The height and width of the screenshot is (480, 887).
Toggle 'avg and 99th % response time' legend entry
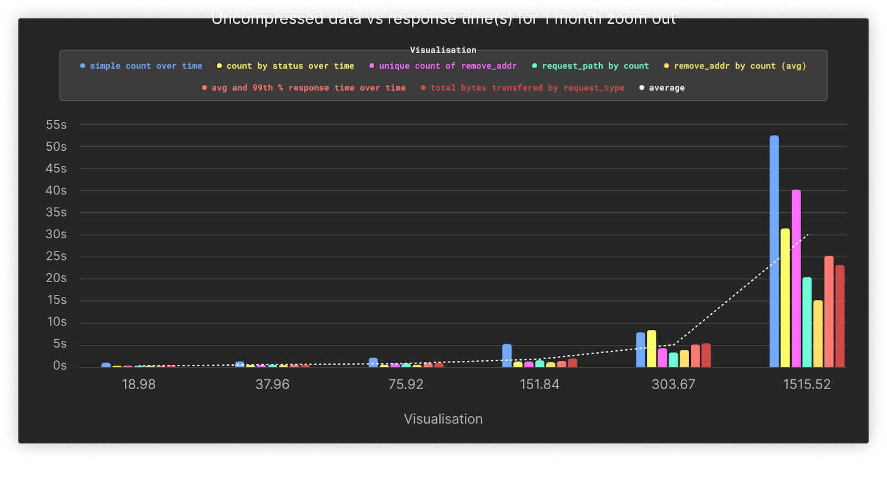pyautogui.click(x=304, y=88)
